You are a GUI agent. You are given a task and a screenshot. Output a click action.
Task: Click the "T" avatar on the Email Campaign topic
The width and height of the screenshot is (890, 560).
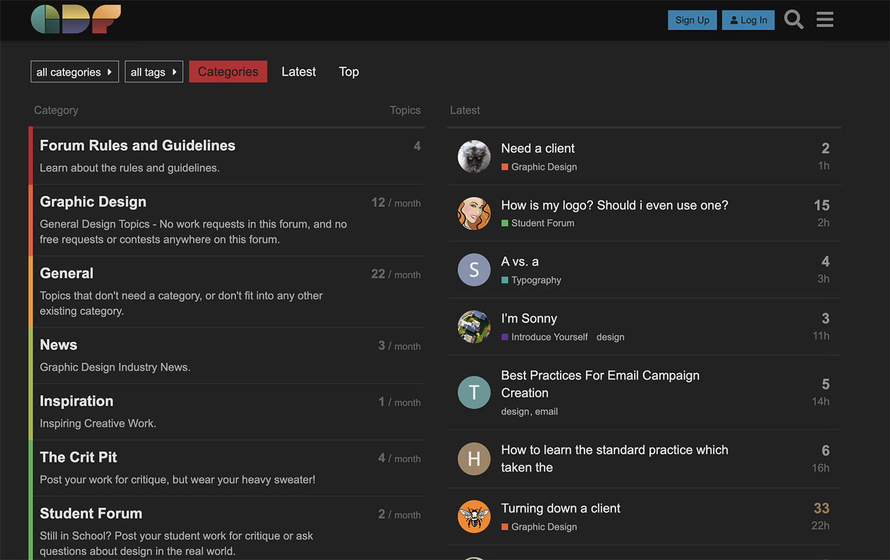click(474, 392)
